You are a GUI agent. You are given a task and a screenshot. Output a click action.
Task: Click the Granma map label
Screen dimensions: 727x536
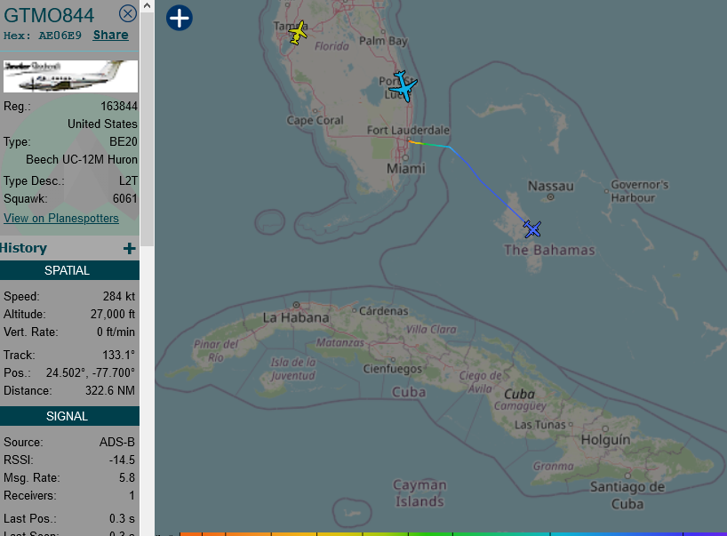[553, 466]
